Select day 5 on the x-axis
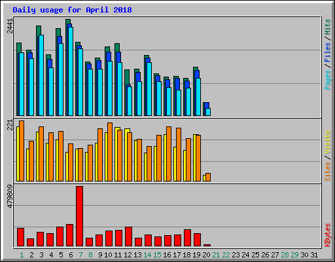Screen dimensions: 335x262 pos(61,255)
